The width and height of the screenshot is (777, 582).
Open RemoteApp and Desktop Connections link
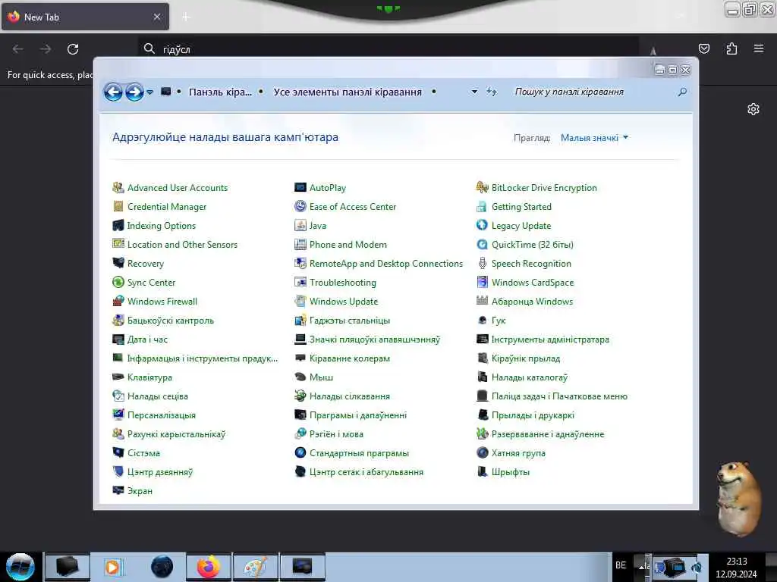coord(386,263)
